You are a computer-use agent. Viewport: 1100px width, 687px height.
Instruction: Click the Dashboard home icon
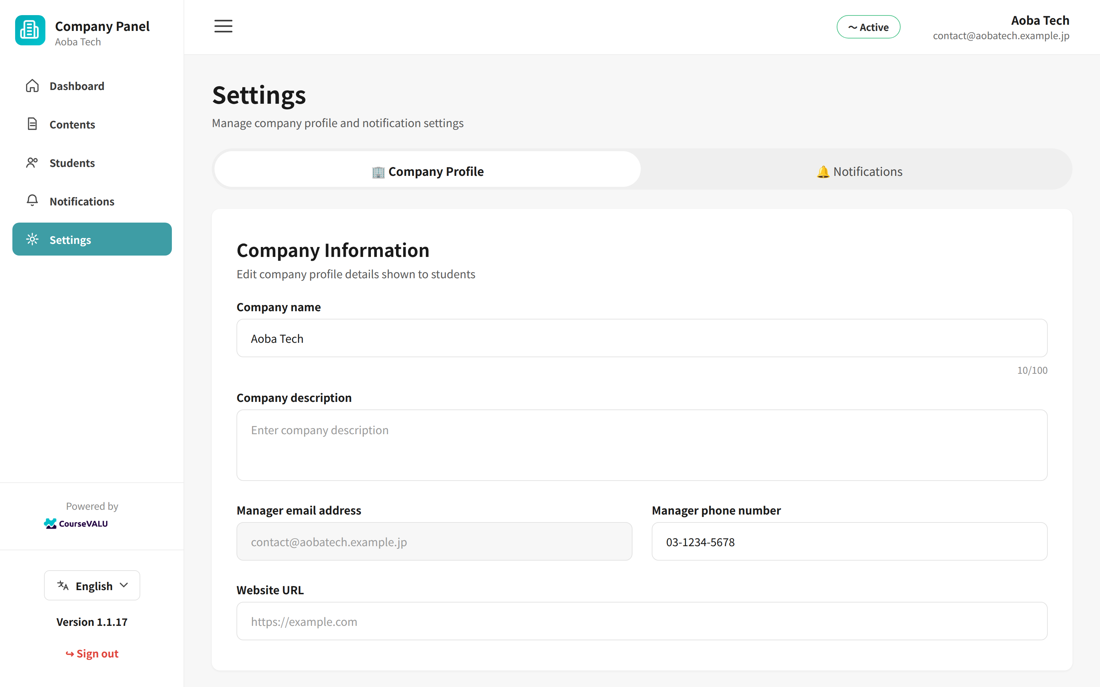click(32, 86)
